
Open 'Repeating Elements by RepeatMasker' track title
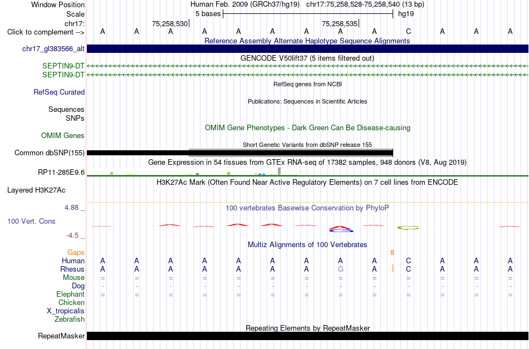tap(307, 328)
